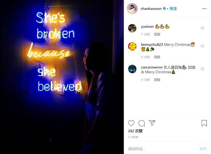The height and width of the screenshot is (154, 211).
Task: Like carcarmennn's comment
Action: [x=202, y=69]
